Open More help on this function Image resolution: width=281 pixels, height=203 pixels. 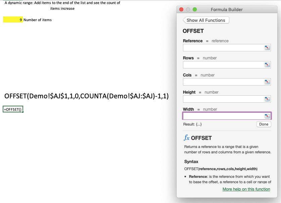click(246, 189)
